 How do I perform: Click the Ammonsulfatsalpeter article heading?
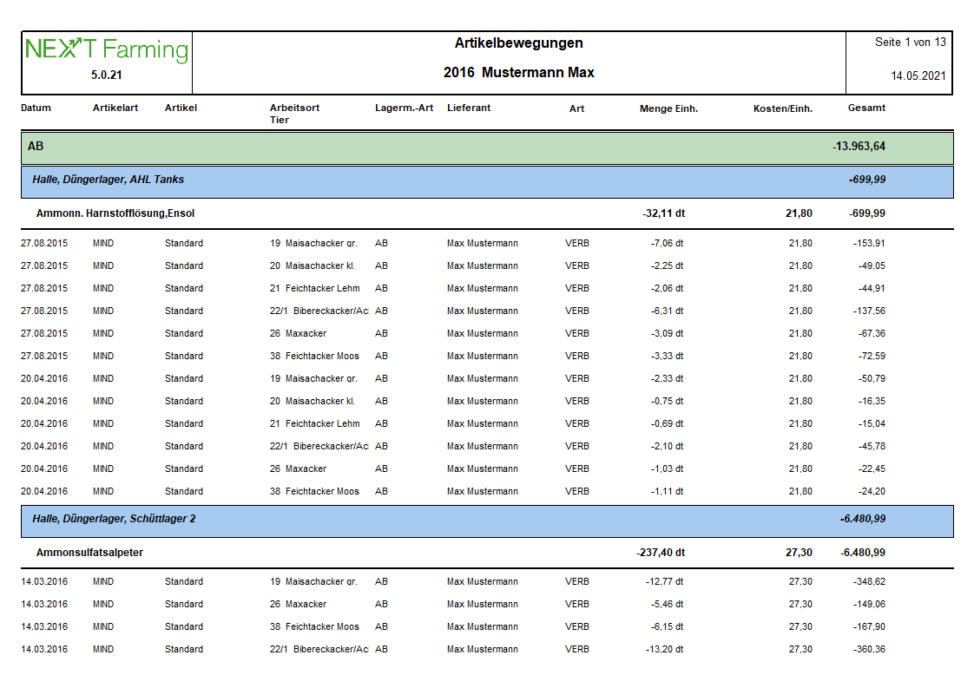(x=89, y=553)
